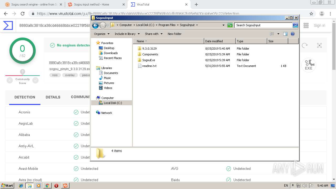336x189 pixels.
Task: Change the view icon in Explorer
Action: click(x=272, y=34)
